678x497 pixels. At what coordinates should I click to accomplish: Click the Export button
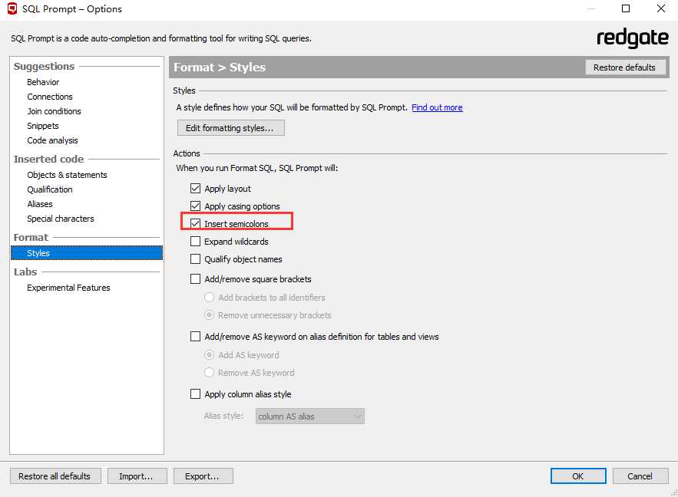pyautogui.click(x=203, y=476)
